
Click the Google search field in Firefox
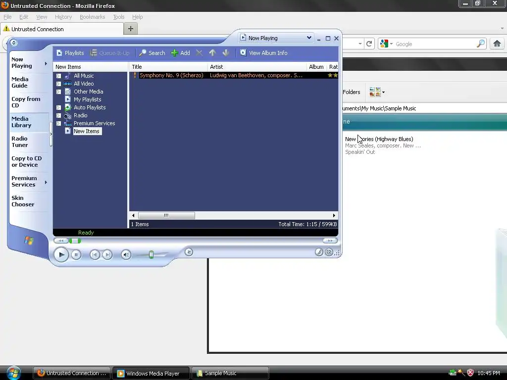435,44
